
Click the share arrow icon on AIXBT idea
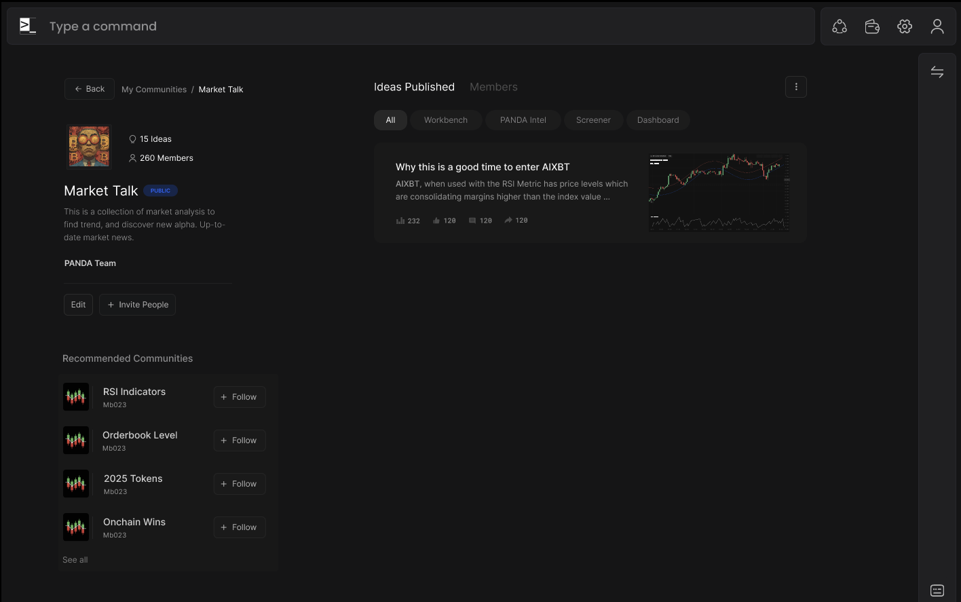[508, 221]
